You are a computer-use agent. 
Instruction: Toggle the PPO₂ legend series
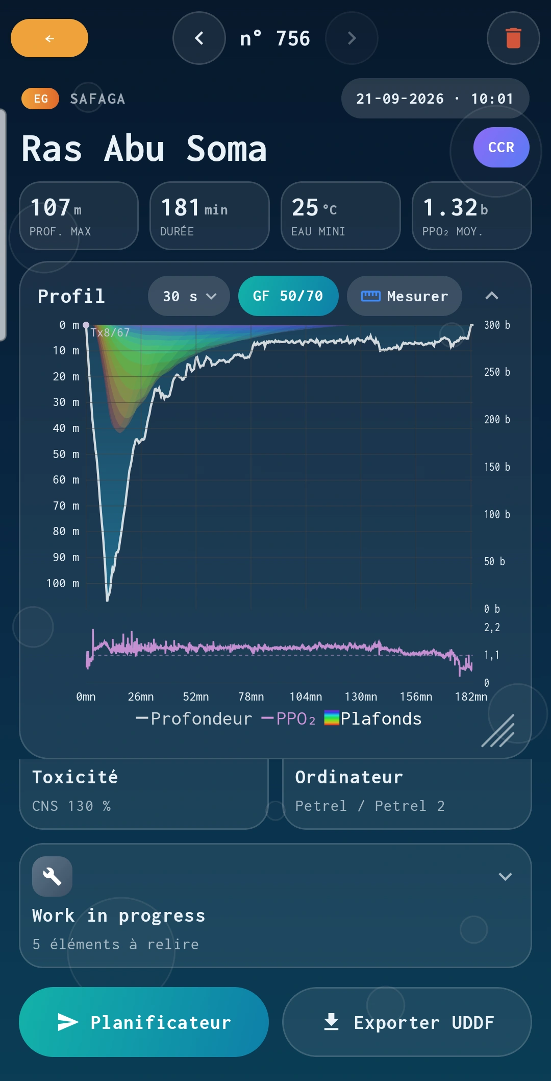click(289, 718)
